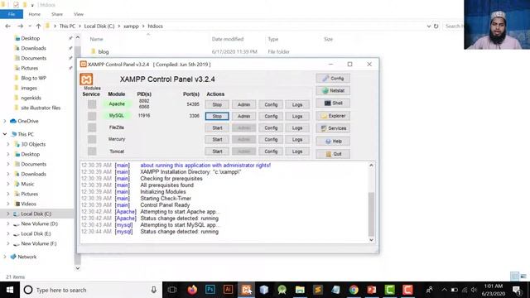The width and height of the screenshot is (530, 298).
Task: Select the blog folder in htdocs
Action: point(104,51)
